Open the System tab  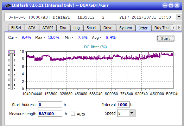click(x=126, y=28)
